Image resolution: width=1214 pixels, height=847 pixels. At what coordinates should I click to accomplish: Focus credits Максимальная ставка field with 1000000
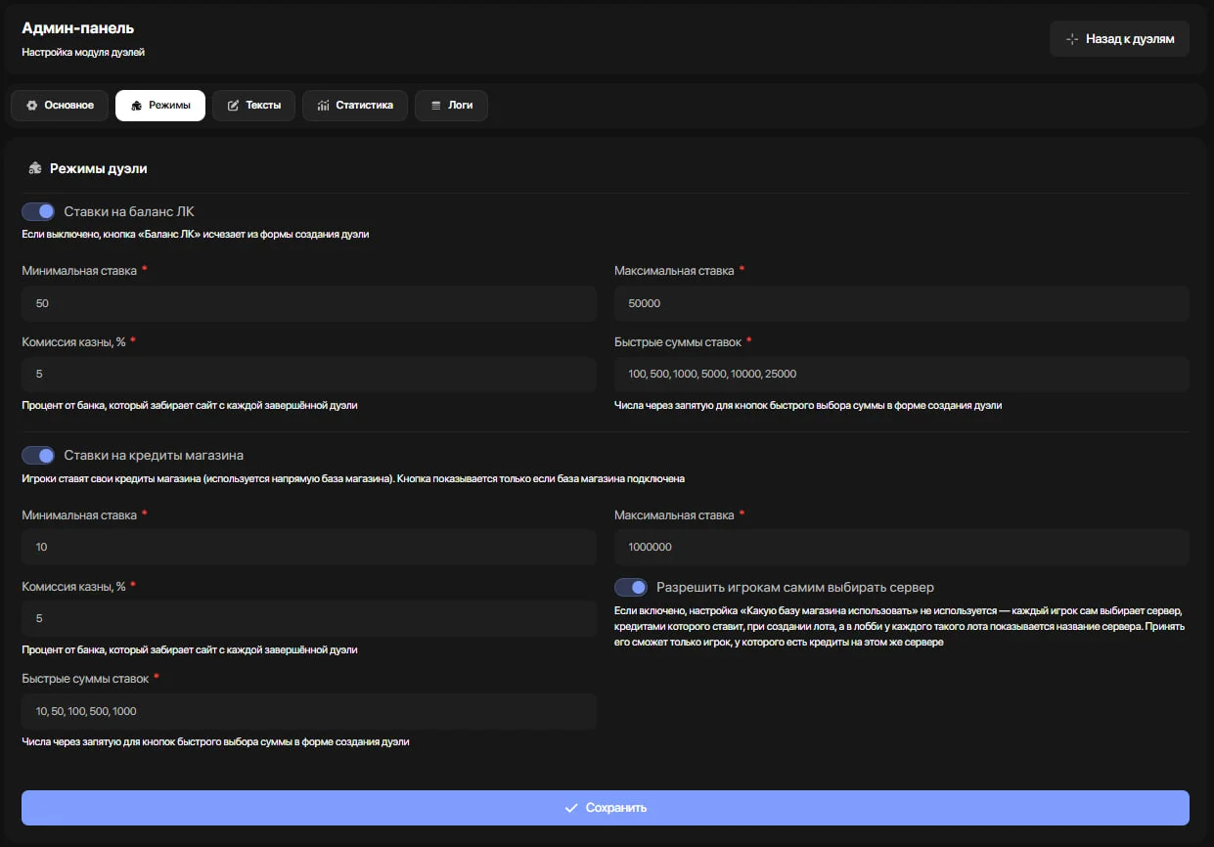[x=902, y=547]
